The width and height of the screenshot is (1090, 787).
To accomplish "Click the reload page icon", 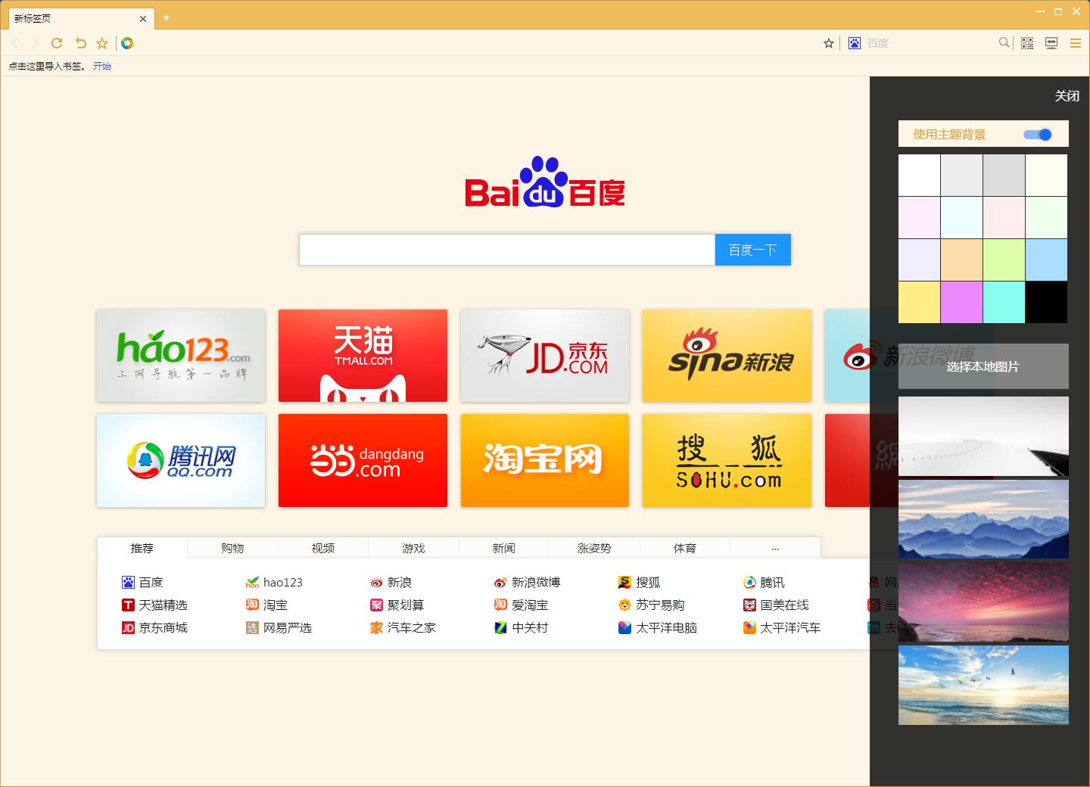I will coord(57,43).
